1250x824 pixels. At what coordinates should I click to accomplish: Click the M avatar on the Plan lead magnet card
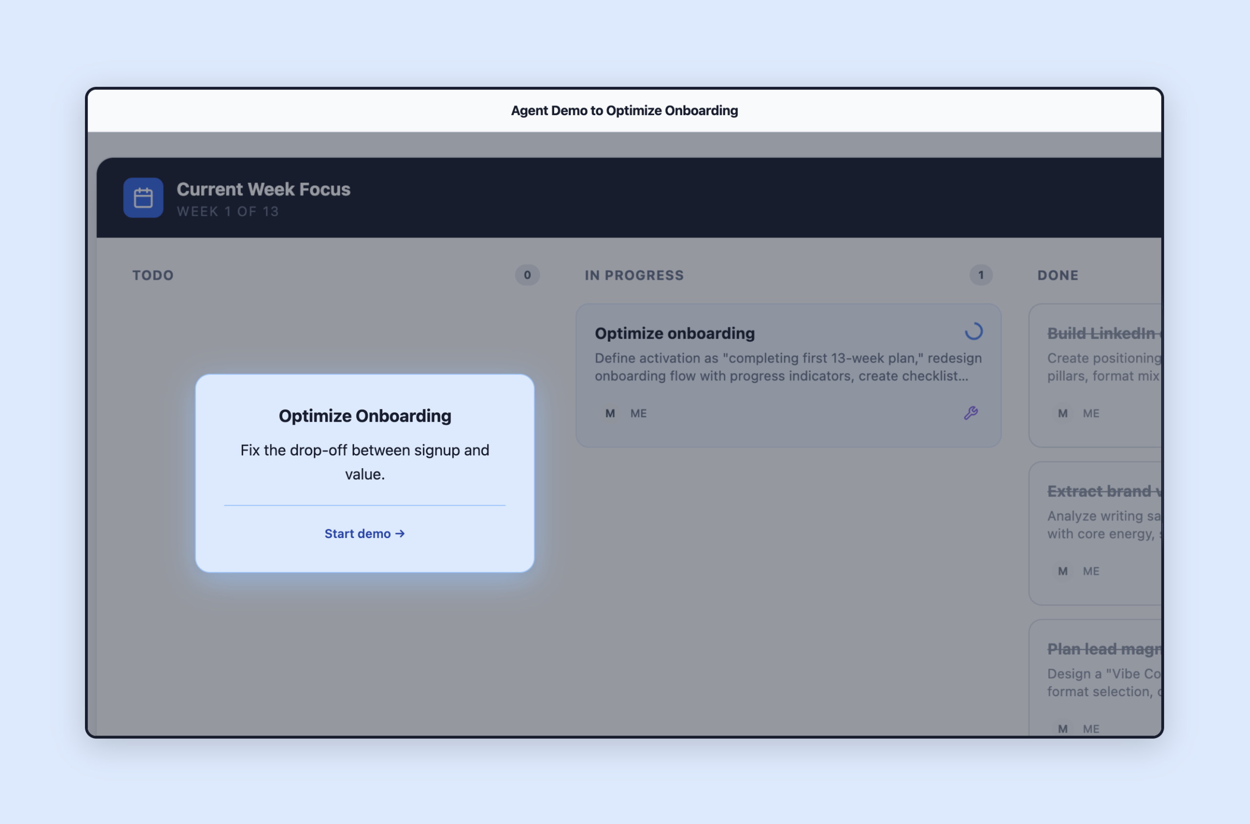pyautogui.click(x=1063, y=728)
